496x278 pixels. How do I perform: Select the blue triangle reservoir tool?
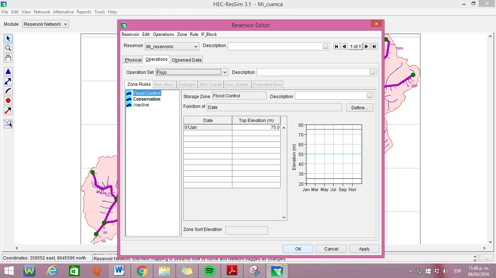tap(8, 72)
